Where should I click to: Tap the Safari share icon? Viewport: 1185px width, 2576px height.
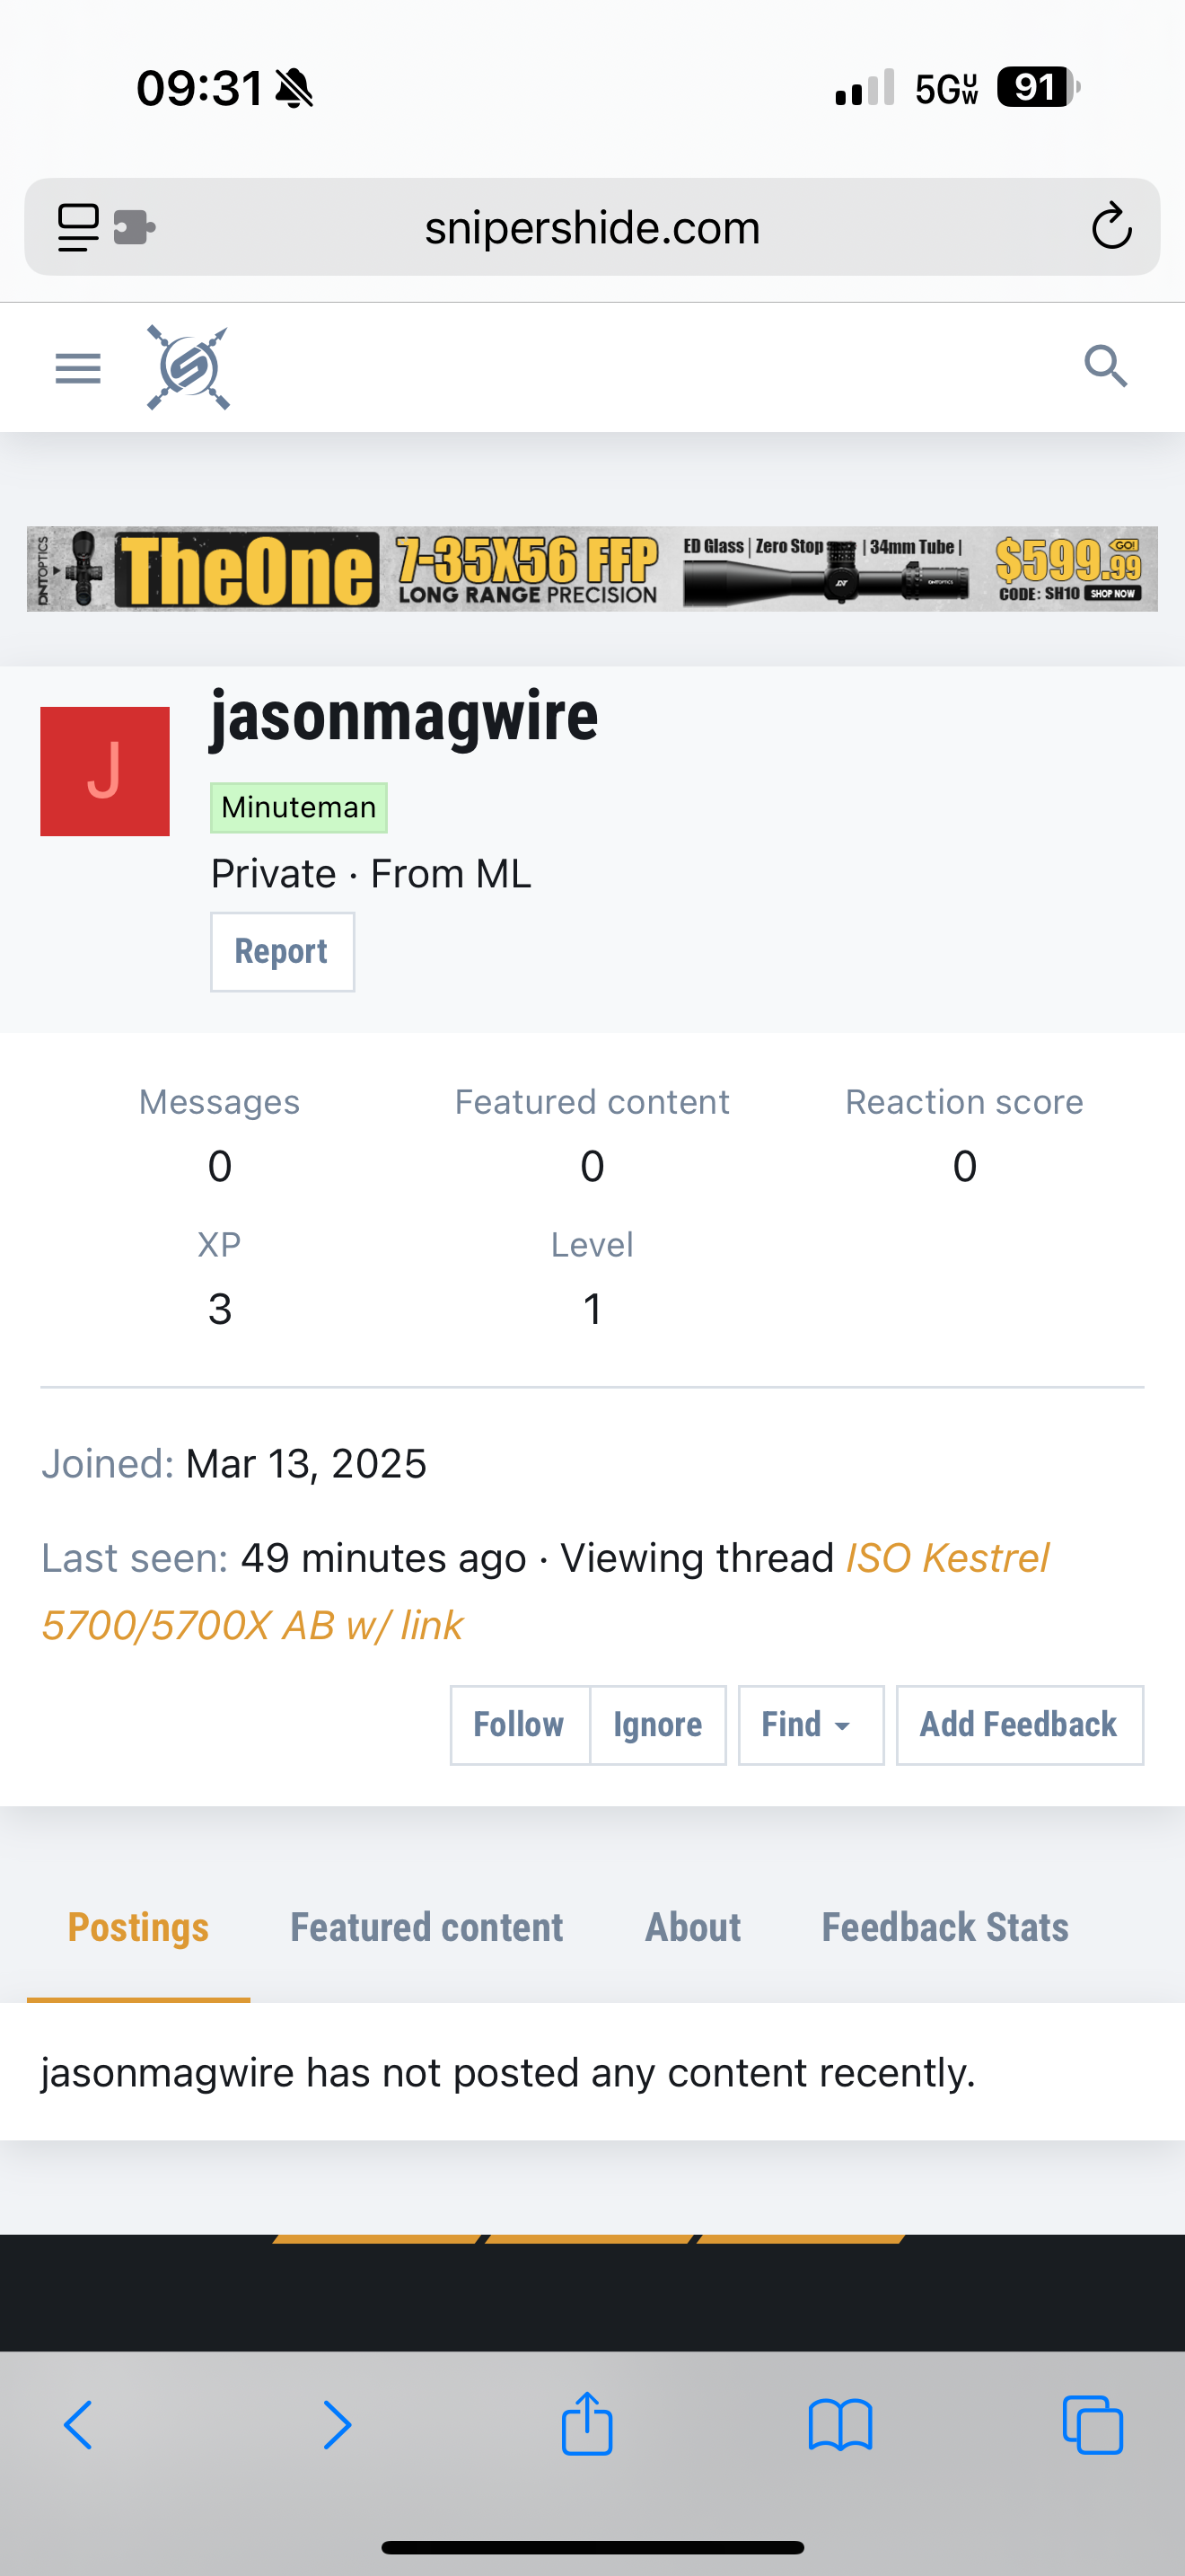pyautogui.click(x=586, y=2423)
